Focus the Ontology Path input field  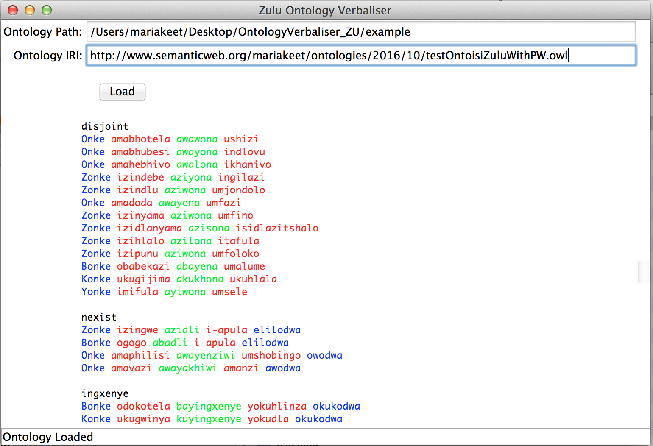coord(361,32)
